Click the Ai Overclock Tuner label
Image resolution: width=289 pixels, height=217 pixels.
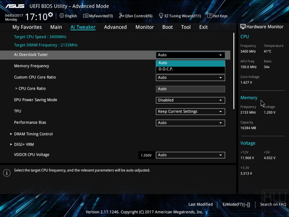[x=31, y=55]
